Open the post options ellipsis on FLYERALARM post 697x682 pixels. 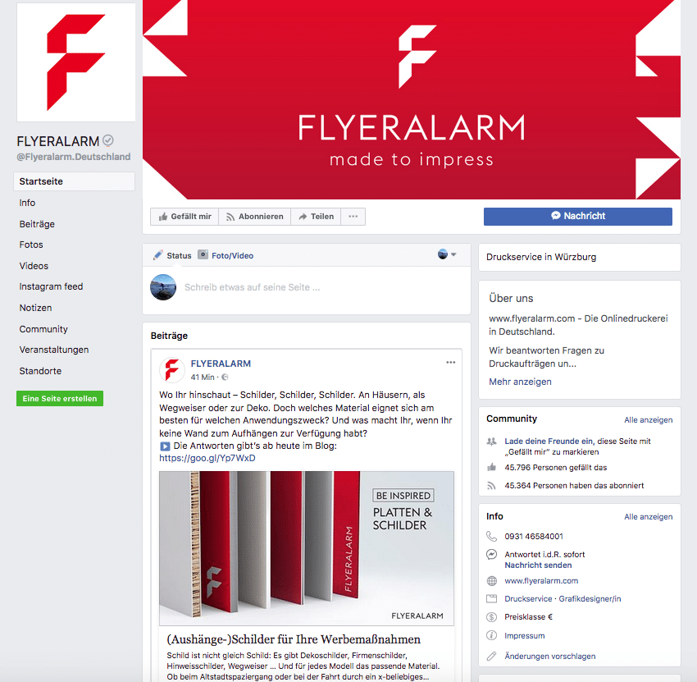451,363
